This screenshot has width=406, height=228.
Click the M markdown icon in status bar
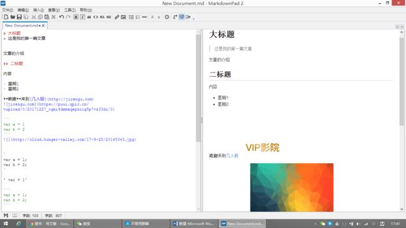coord(6,216)
